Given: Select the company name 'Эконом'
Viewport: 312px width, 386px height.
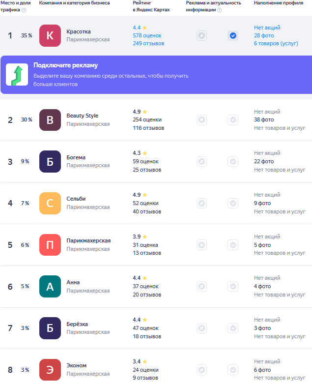Looking at the screenshot, I should 77,365.
